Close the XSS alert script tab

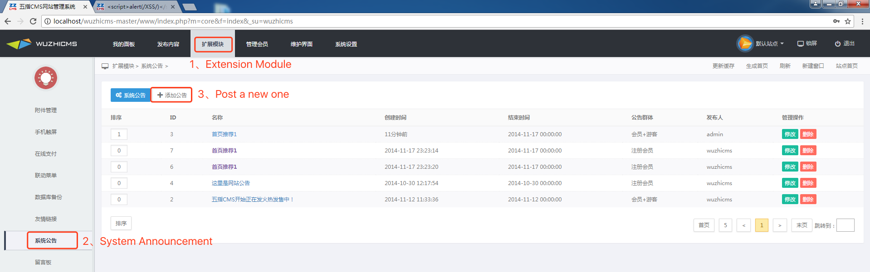pos(173,7)
